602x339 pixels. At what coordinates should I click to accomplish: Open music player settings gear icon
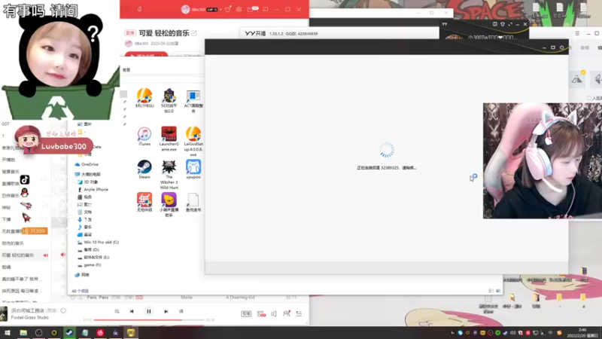239,9
